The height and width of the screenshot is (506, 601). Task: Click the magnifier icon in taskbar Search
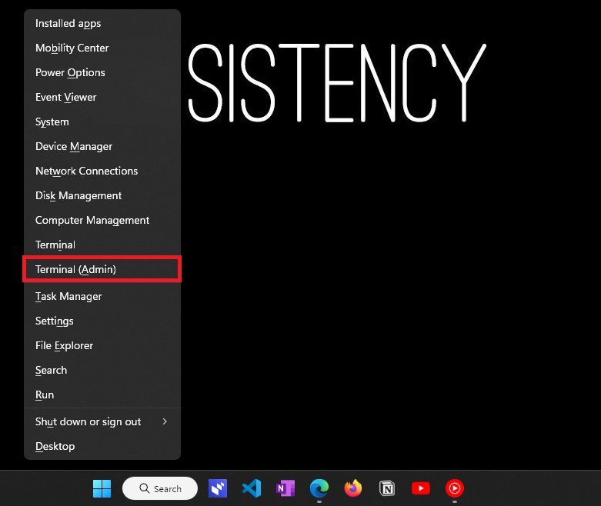[145, 488]
